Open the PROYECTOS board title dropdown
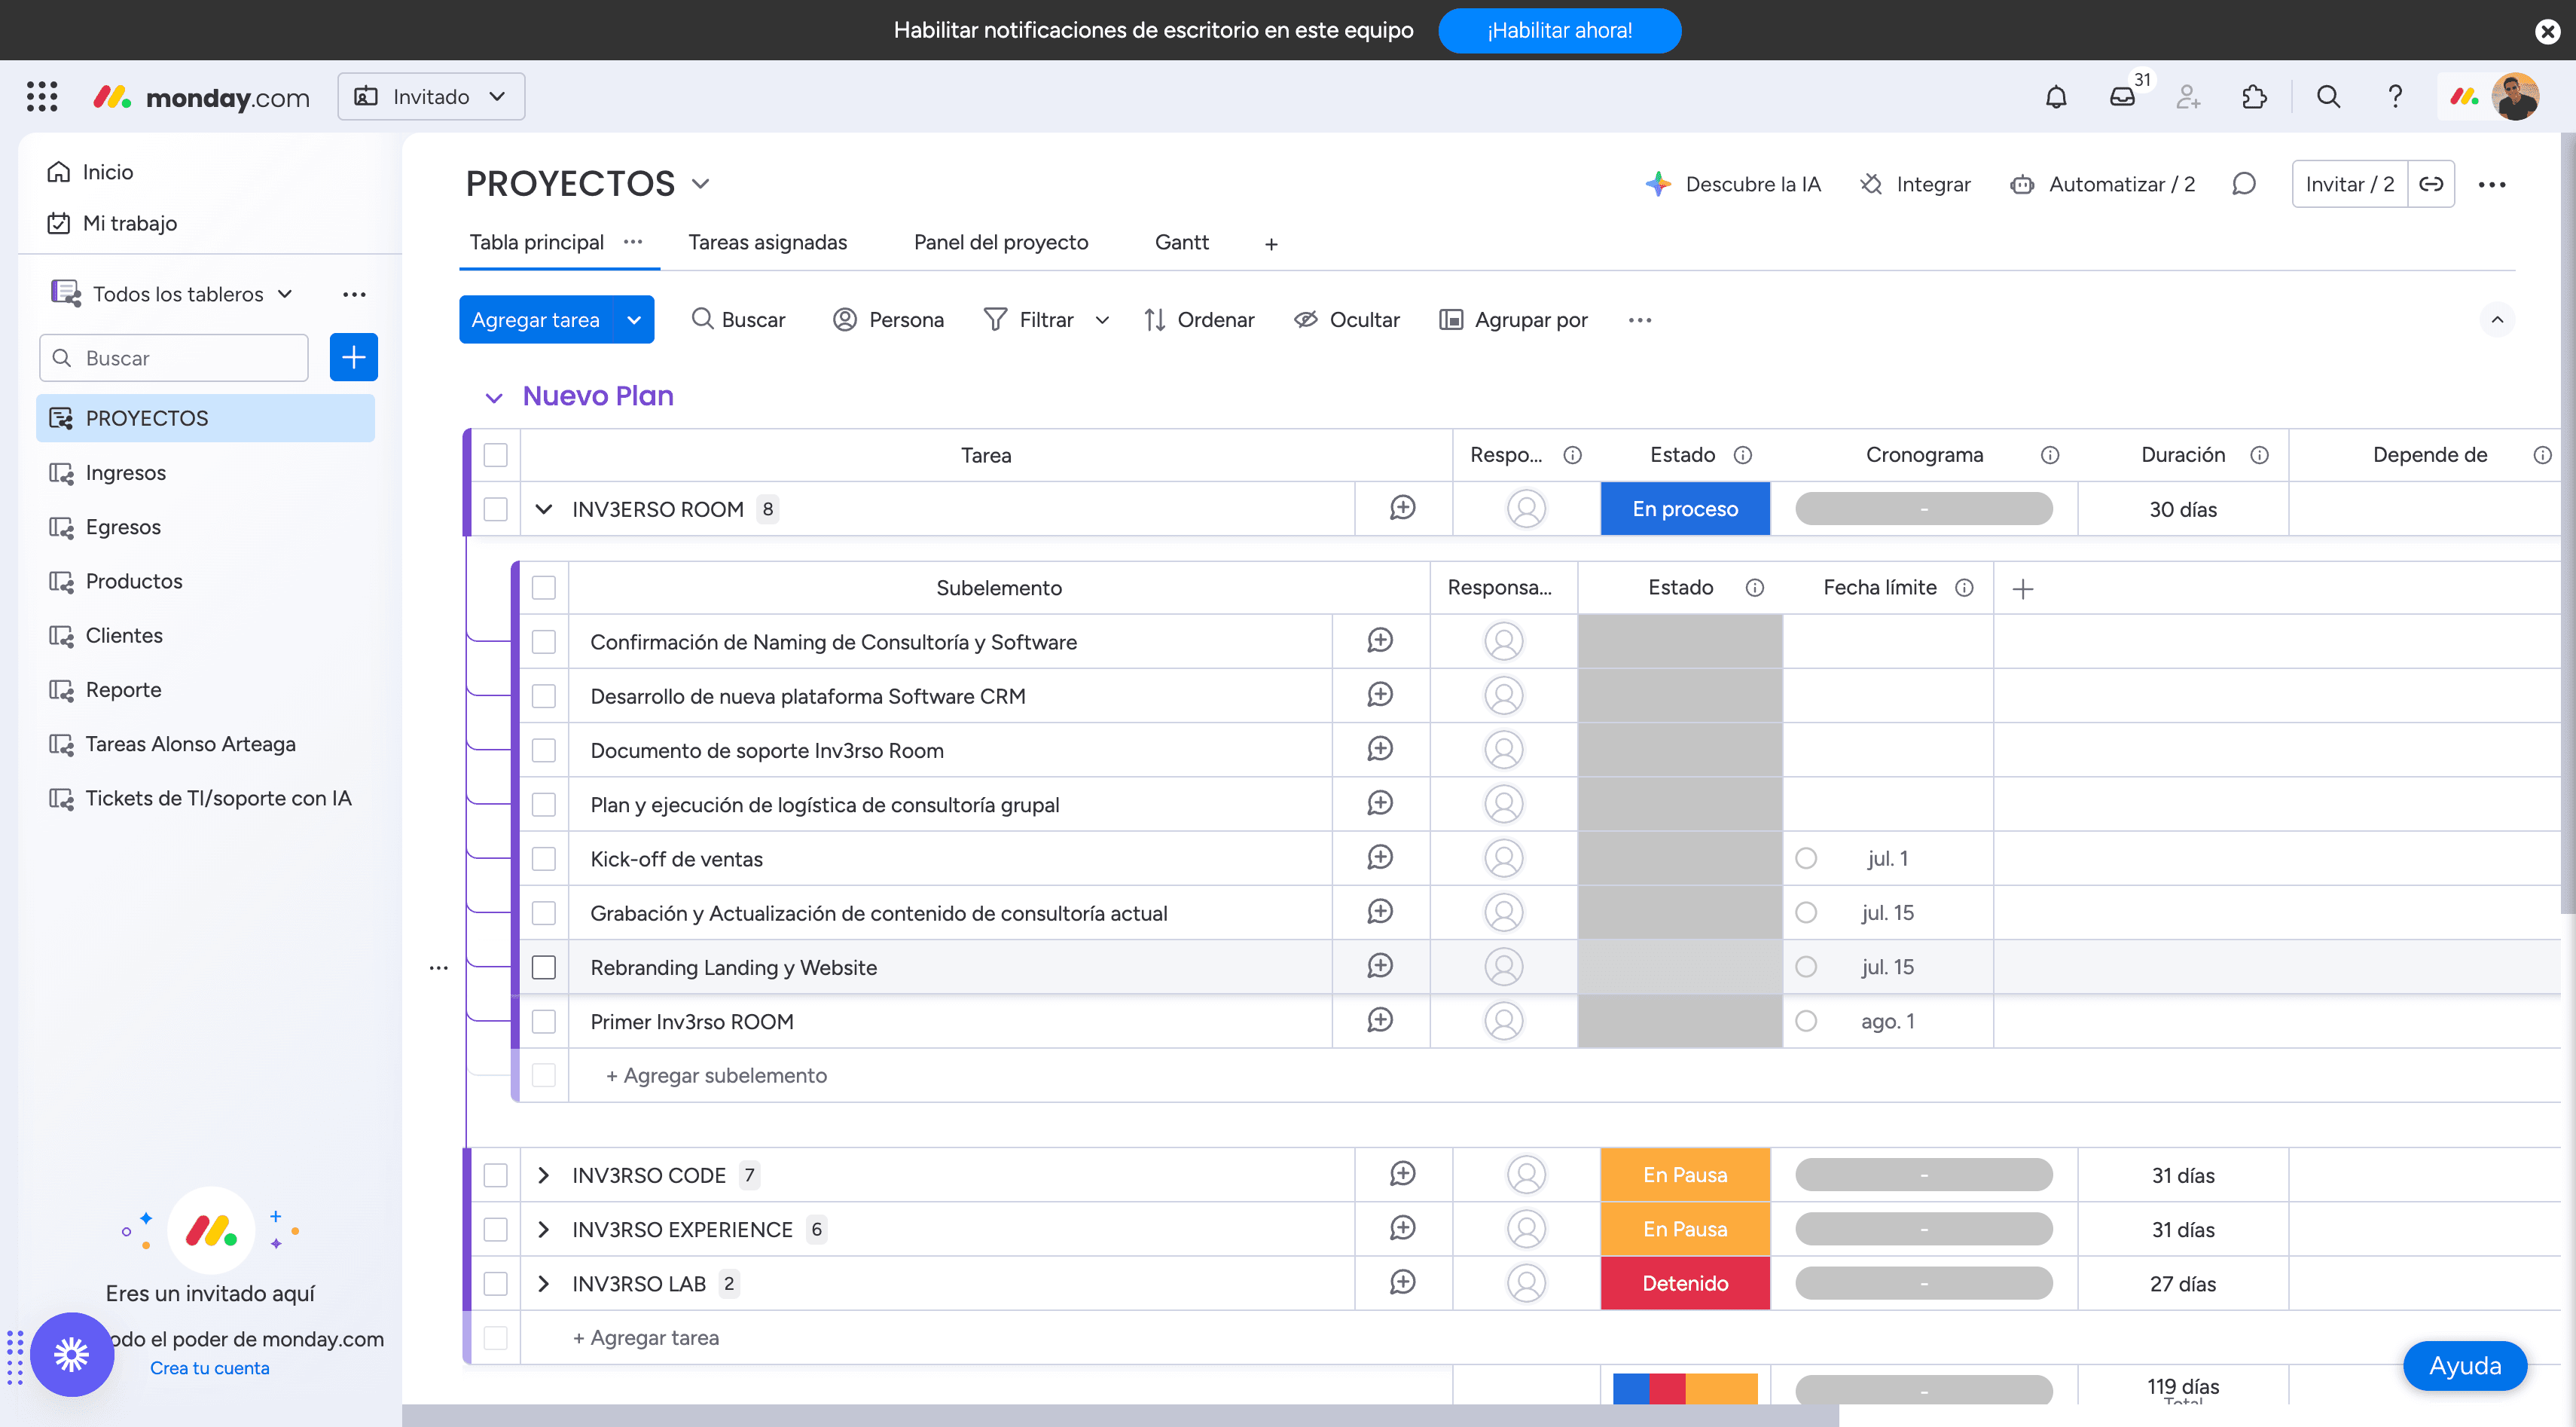Viewport: 2576px width, 1427px height. click(701, 184)
